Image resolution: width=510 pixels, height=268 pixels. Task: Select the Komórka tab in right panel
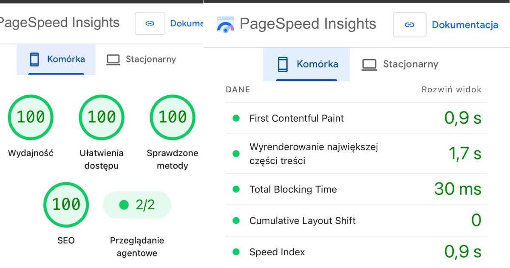[306, 64]
